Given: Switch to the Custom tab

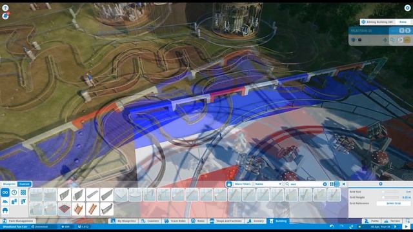Looking at the screenshot, I should (x=25, y=184).
